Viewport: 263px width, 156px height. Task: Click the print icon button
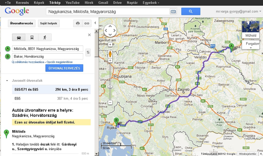click(78, 23)
